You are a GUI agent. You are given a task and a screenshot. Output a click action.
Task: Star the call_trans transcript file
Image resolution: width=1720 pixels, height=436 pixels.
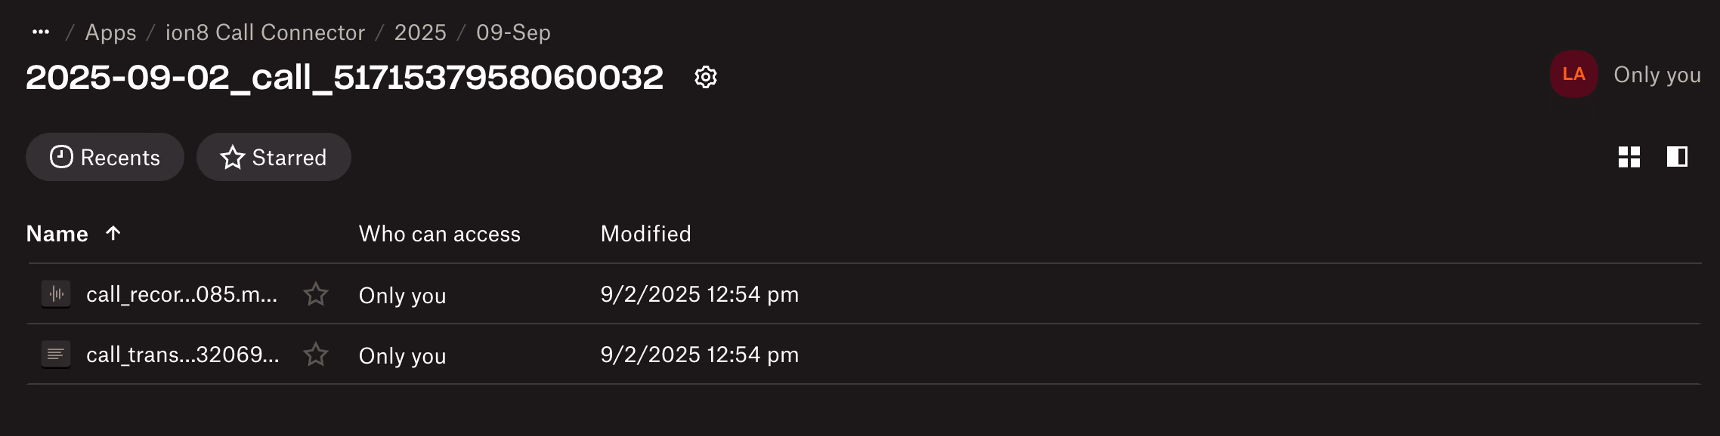point(316,355)
